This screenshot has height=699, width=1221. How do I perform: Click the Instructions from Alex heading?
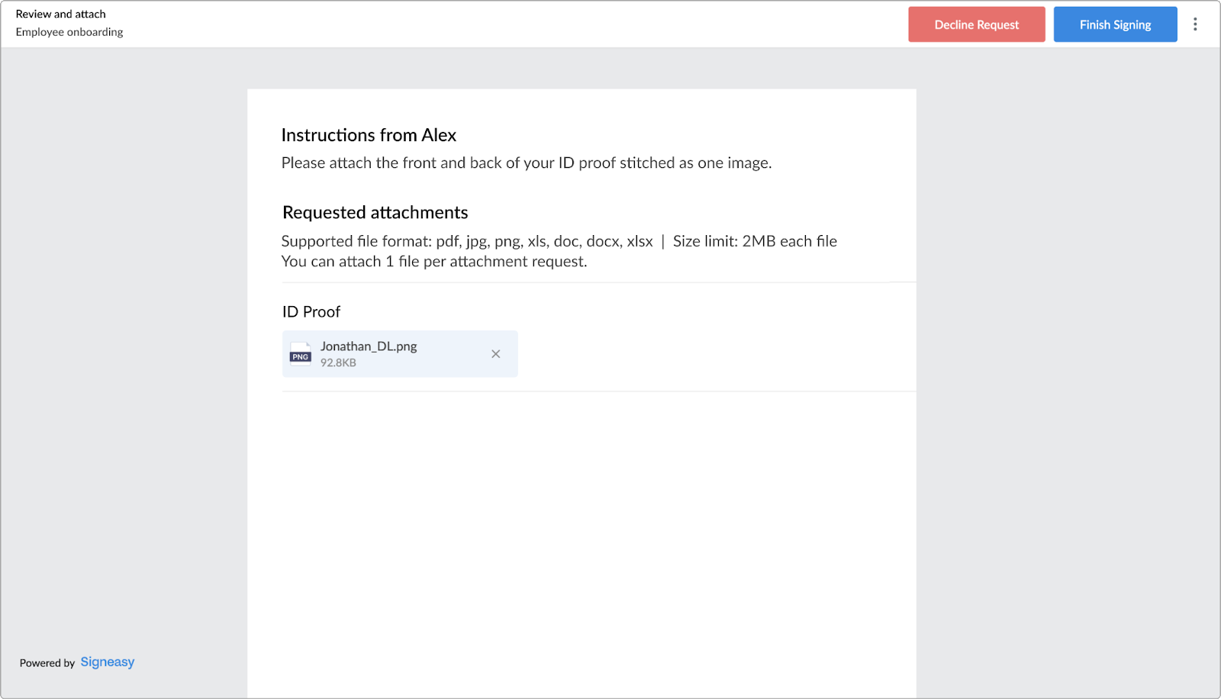coord(369,135)
